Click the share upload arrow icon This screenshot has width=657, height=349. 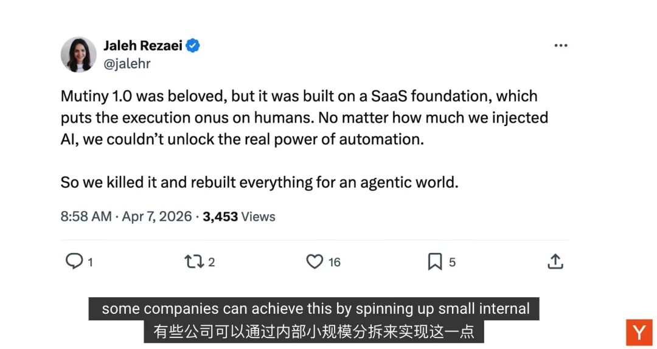tap(555, 261)
